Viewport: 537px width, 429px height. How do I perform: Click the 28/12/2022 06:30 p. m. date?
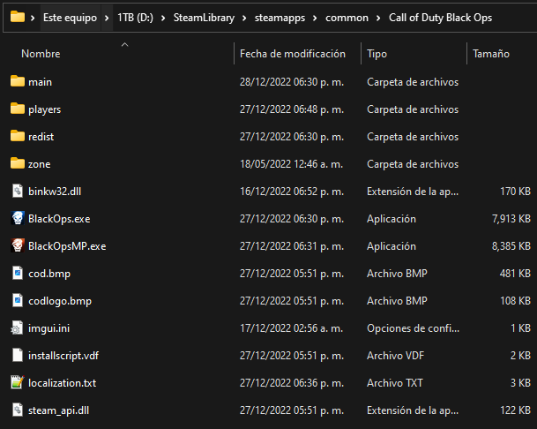[x=292, y=82]
